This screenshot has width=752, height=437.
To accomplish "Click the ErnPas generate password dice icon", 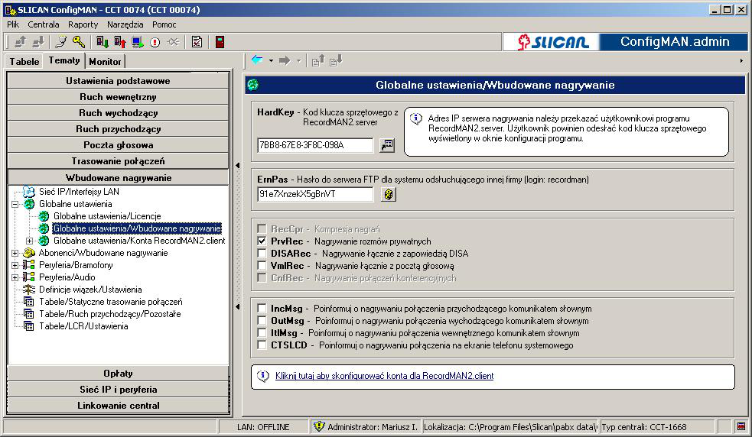I will point(388,194).
